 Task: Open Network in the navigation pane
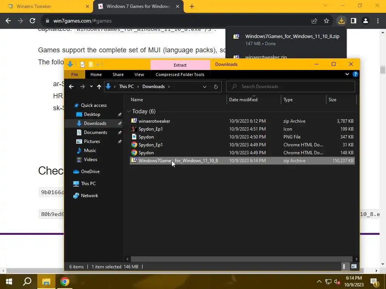[x=89, y=196]
